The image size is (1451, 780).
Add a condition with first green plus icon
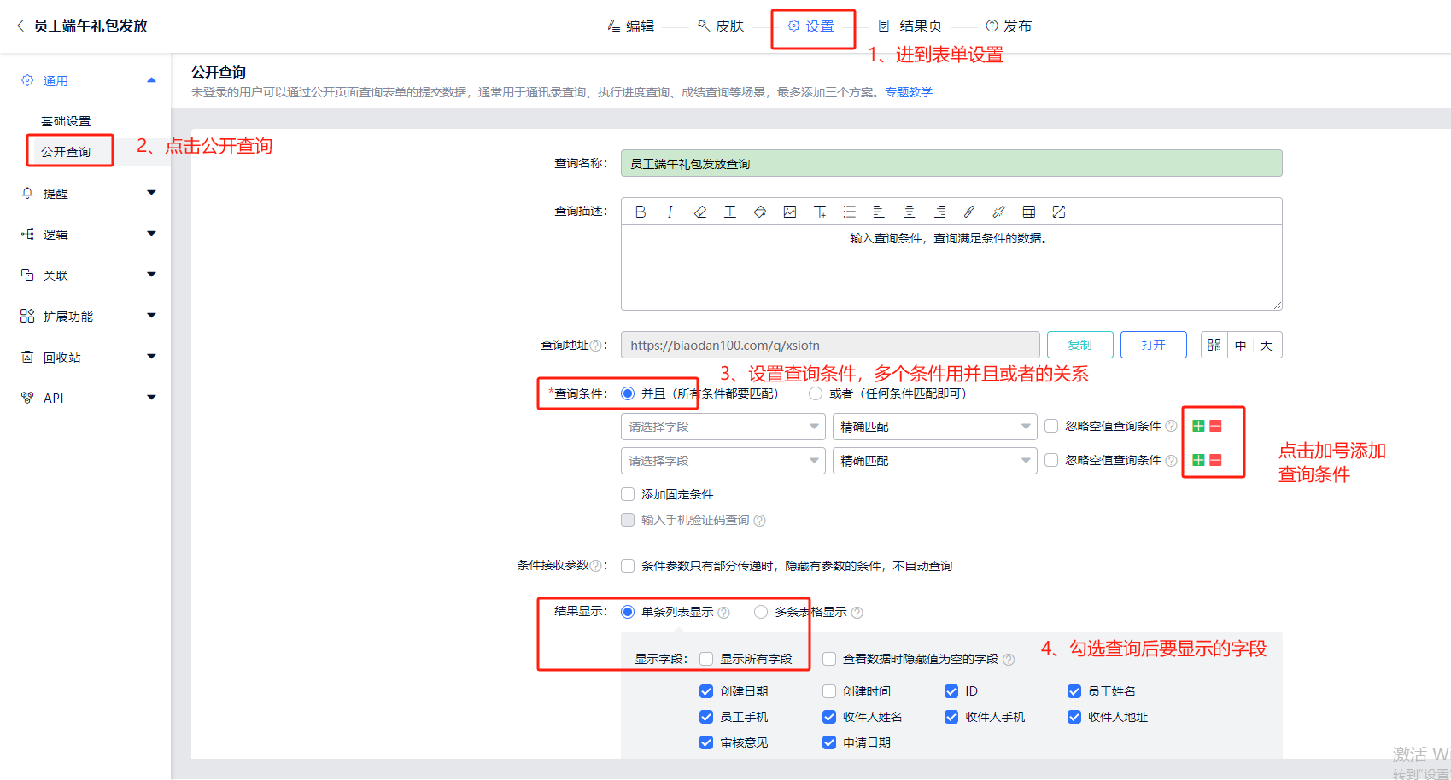pyautogui.click(x=1199, y=426)
